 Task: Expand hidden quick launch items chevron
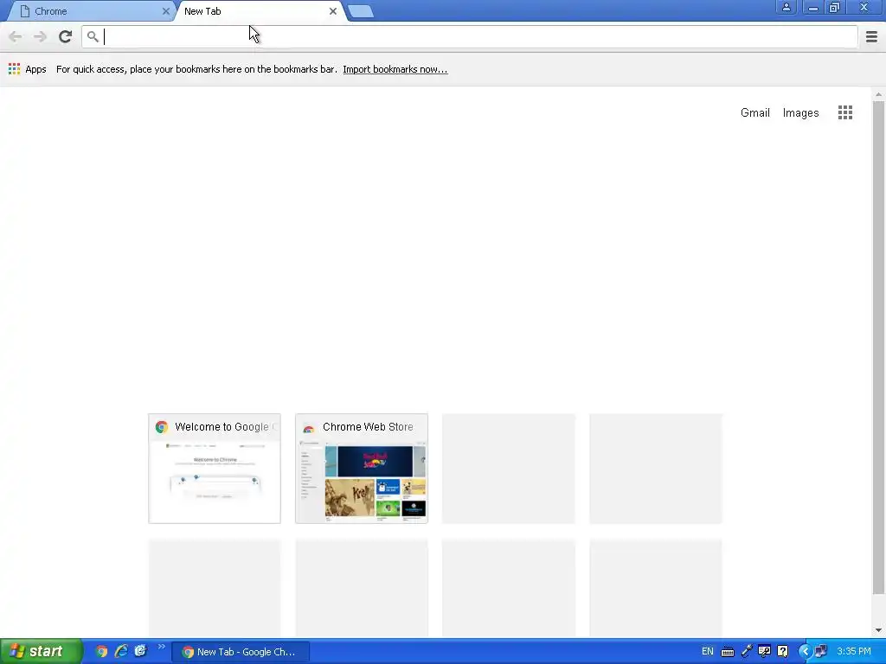(161, 647)
